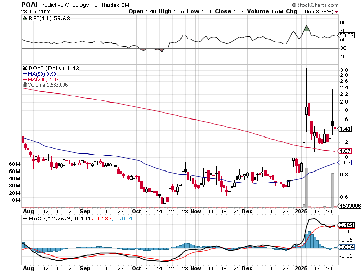Click the 10M volume scale label
Viewport: 361px width, 273px height.
pos(14,200)
